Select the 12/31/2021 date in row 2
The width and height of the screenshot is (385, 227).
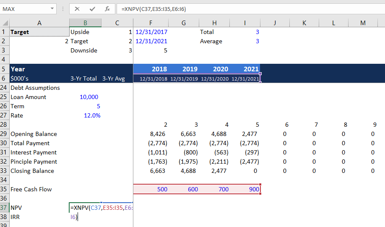[151, 41]
